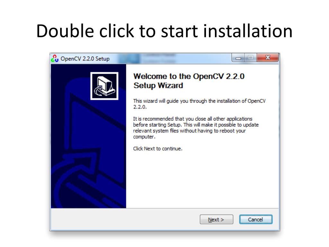Click the dark blue wizard side banner
Screen dimensions: 329x247
88,136
